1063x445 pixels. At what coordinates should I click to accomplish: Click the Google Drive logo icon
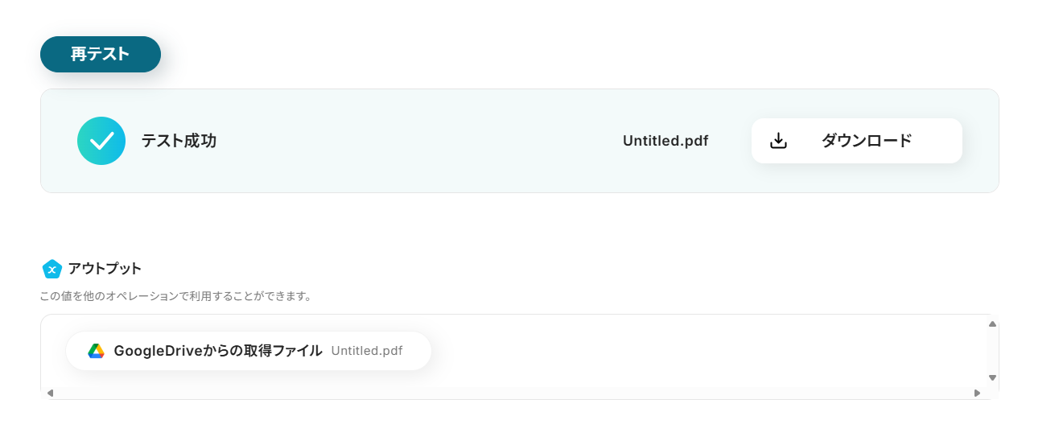click(x=97, y=351)
